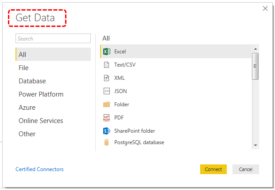The height and width of the screenshot is (190, 275).
Task: Click the scrollbar up arrow
Action: (256, 49)
